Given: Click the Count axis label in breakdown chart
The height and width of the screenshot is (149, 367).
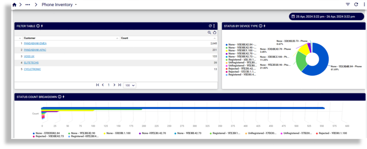Looking at the screenshot, I should (36, 114).
